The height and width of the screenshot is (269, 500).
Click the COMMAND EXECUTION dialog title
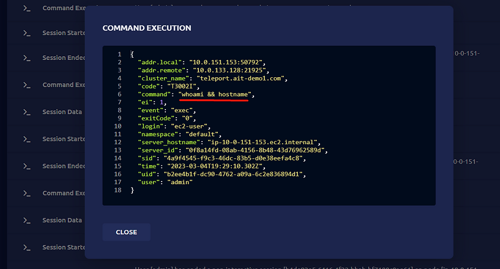click(x=146, y=28)
